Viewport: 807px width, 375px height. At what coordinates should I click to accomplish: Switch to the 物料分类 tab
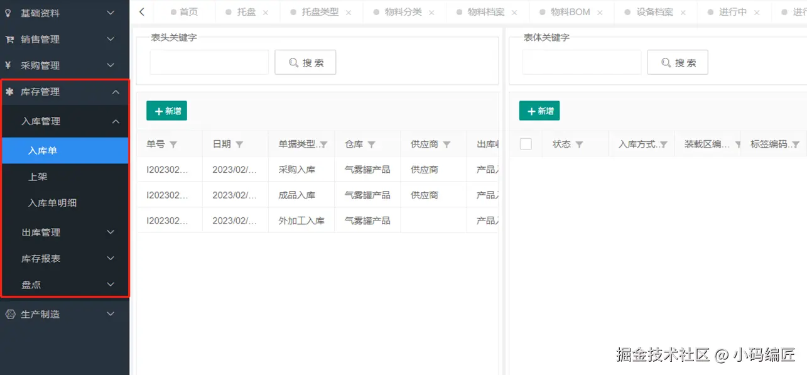click(x=403, y=12)
